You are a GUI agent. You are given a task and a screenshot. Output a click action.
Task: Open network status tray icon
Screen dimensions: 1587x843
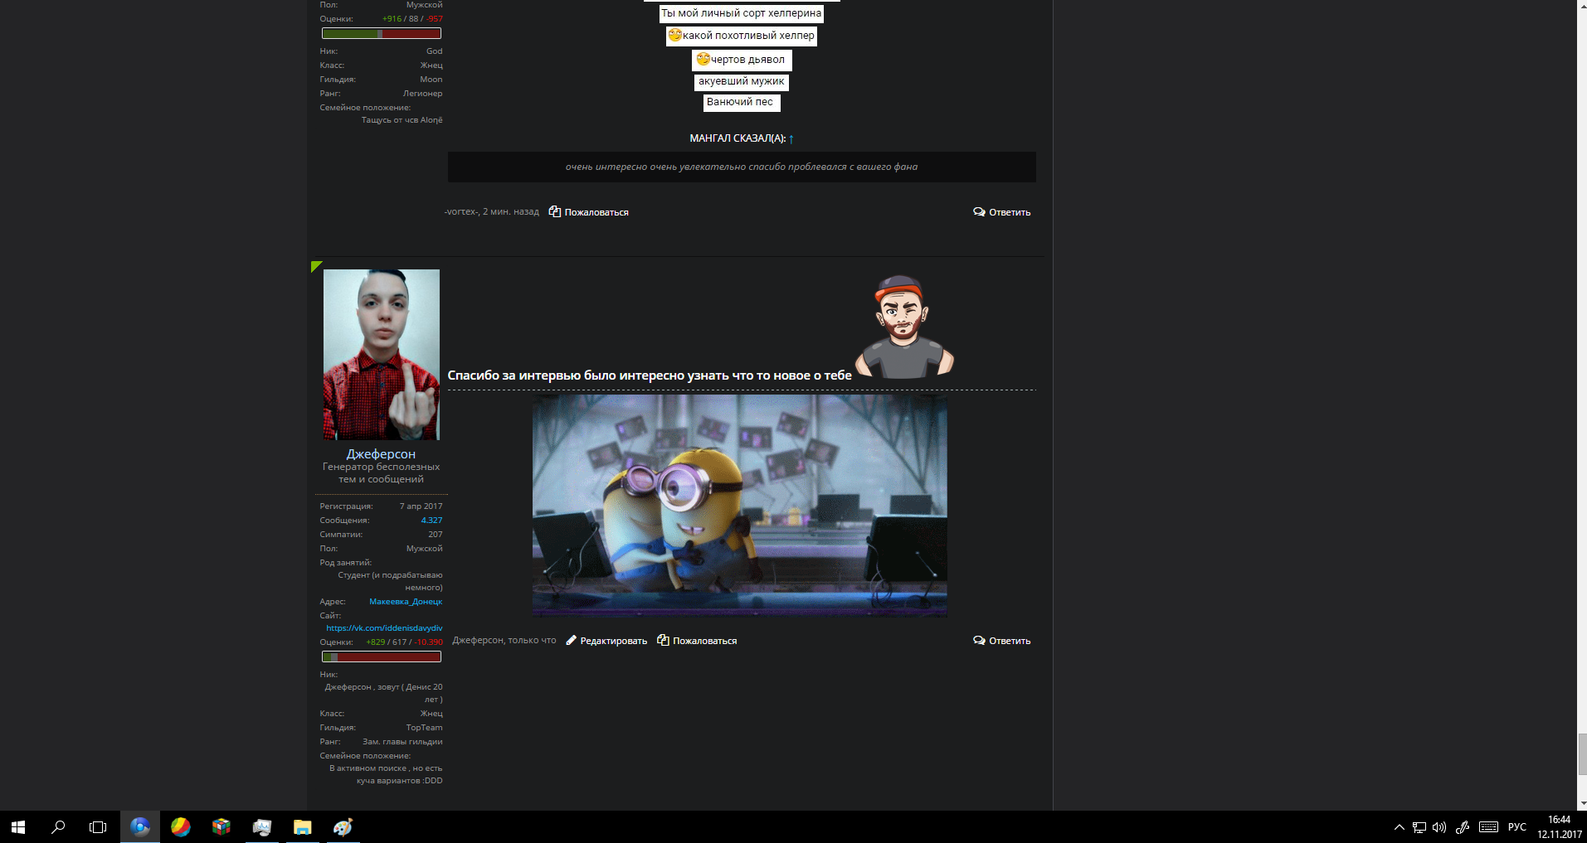coord(1419,827)
